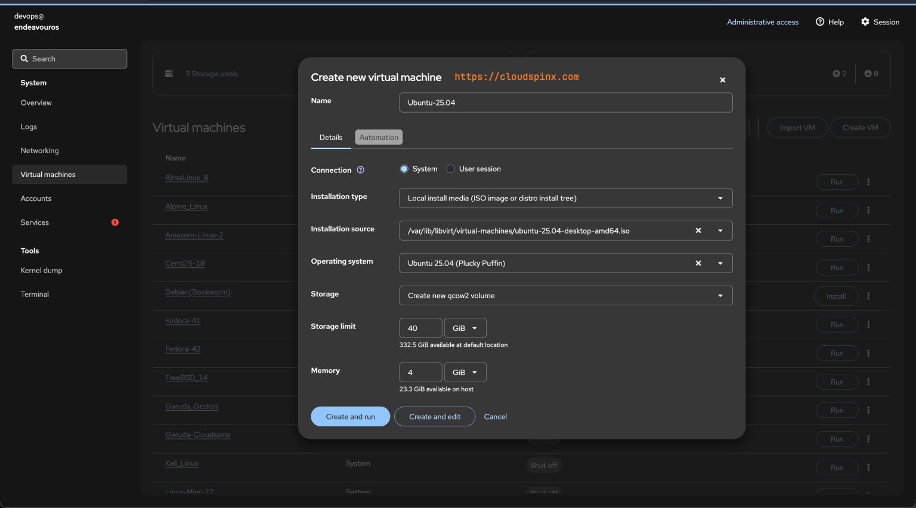Select the User session radio button
This screenshot has width=916, height=508.
(x=451, y=169)
